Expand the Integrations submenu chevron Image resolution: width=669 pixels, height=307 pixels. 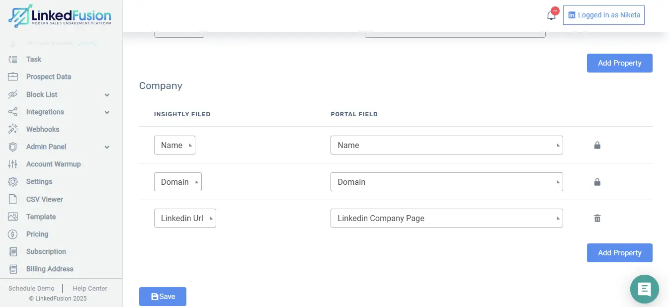(107, 112)
